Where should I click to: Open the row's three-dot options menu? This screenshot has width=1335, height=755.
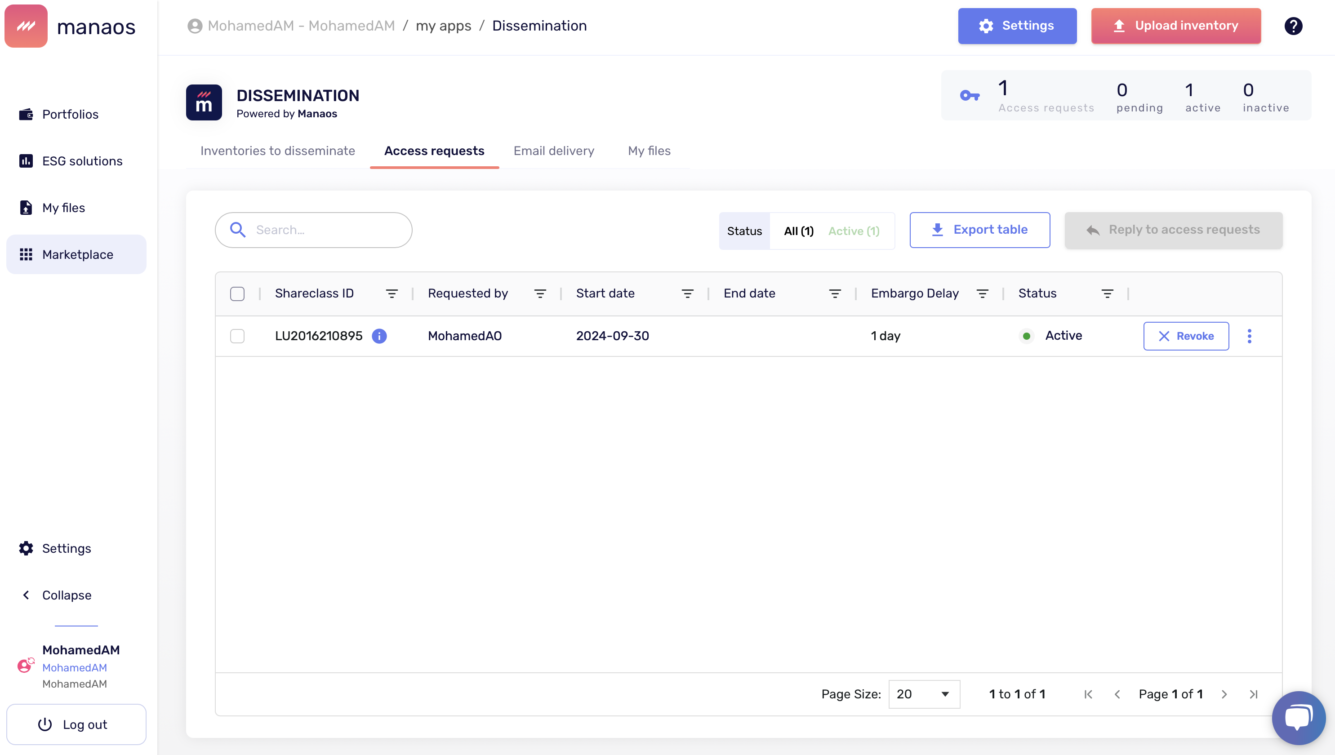coord(1249,336)
